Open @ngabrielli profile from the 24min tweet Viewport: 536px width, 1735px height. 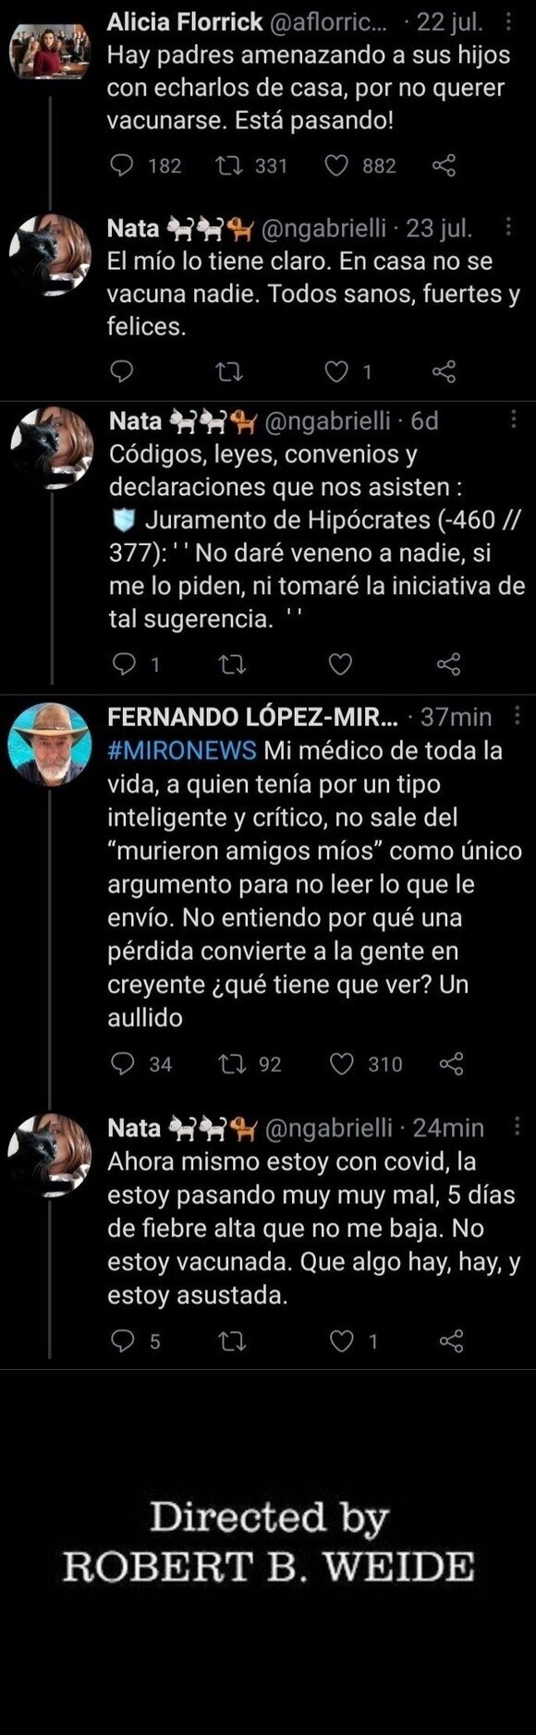tap(328, 1128)
